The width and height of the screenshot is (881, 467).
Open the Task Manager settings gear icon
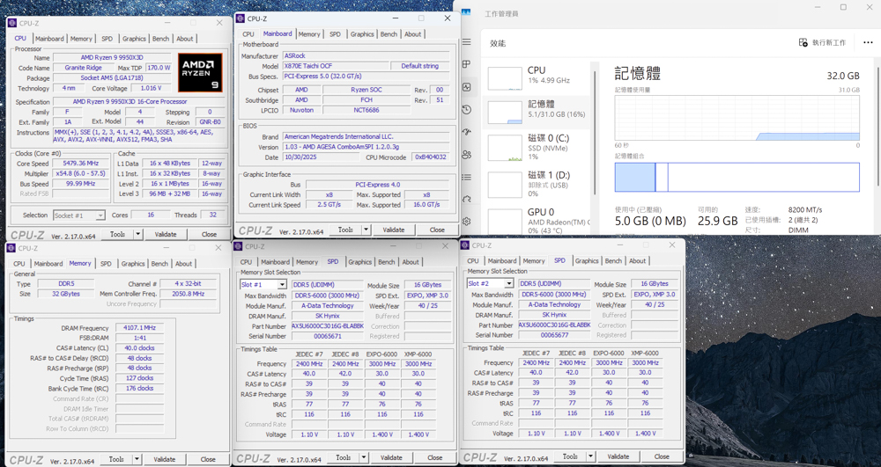tap(467, 222)
